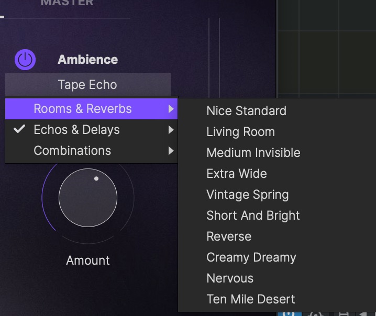The width and height of the screenshot is (376, 316).
Task: Pick the Short And Bright preset
Action: [253, 216]
